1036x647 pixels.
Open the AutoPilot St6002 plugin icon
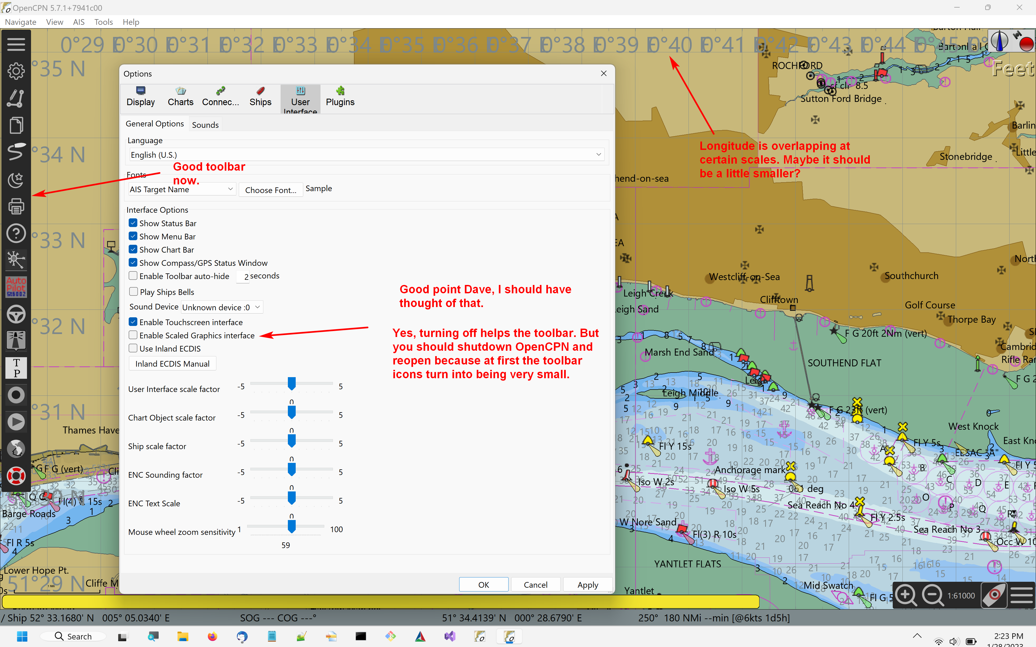[x=16, y=287]
